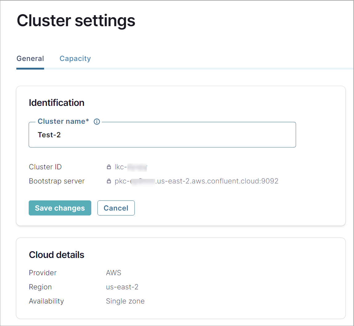
Task: Click the Cloud details section heading
Action: coord(56,255)
